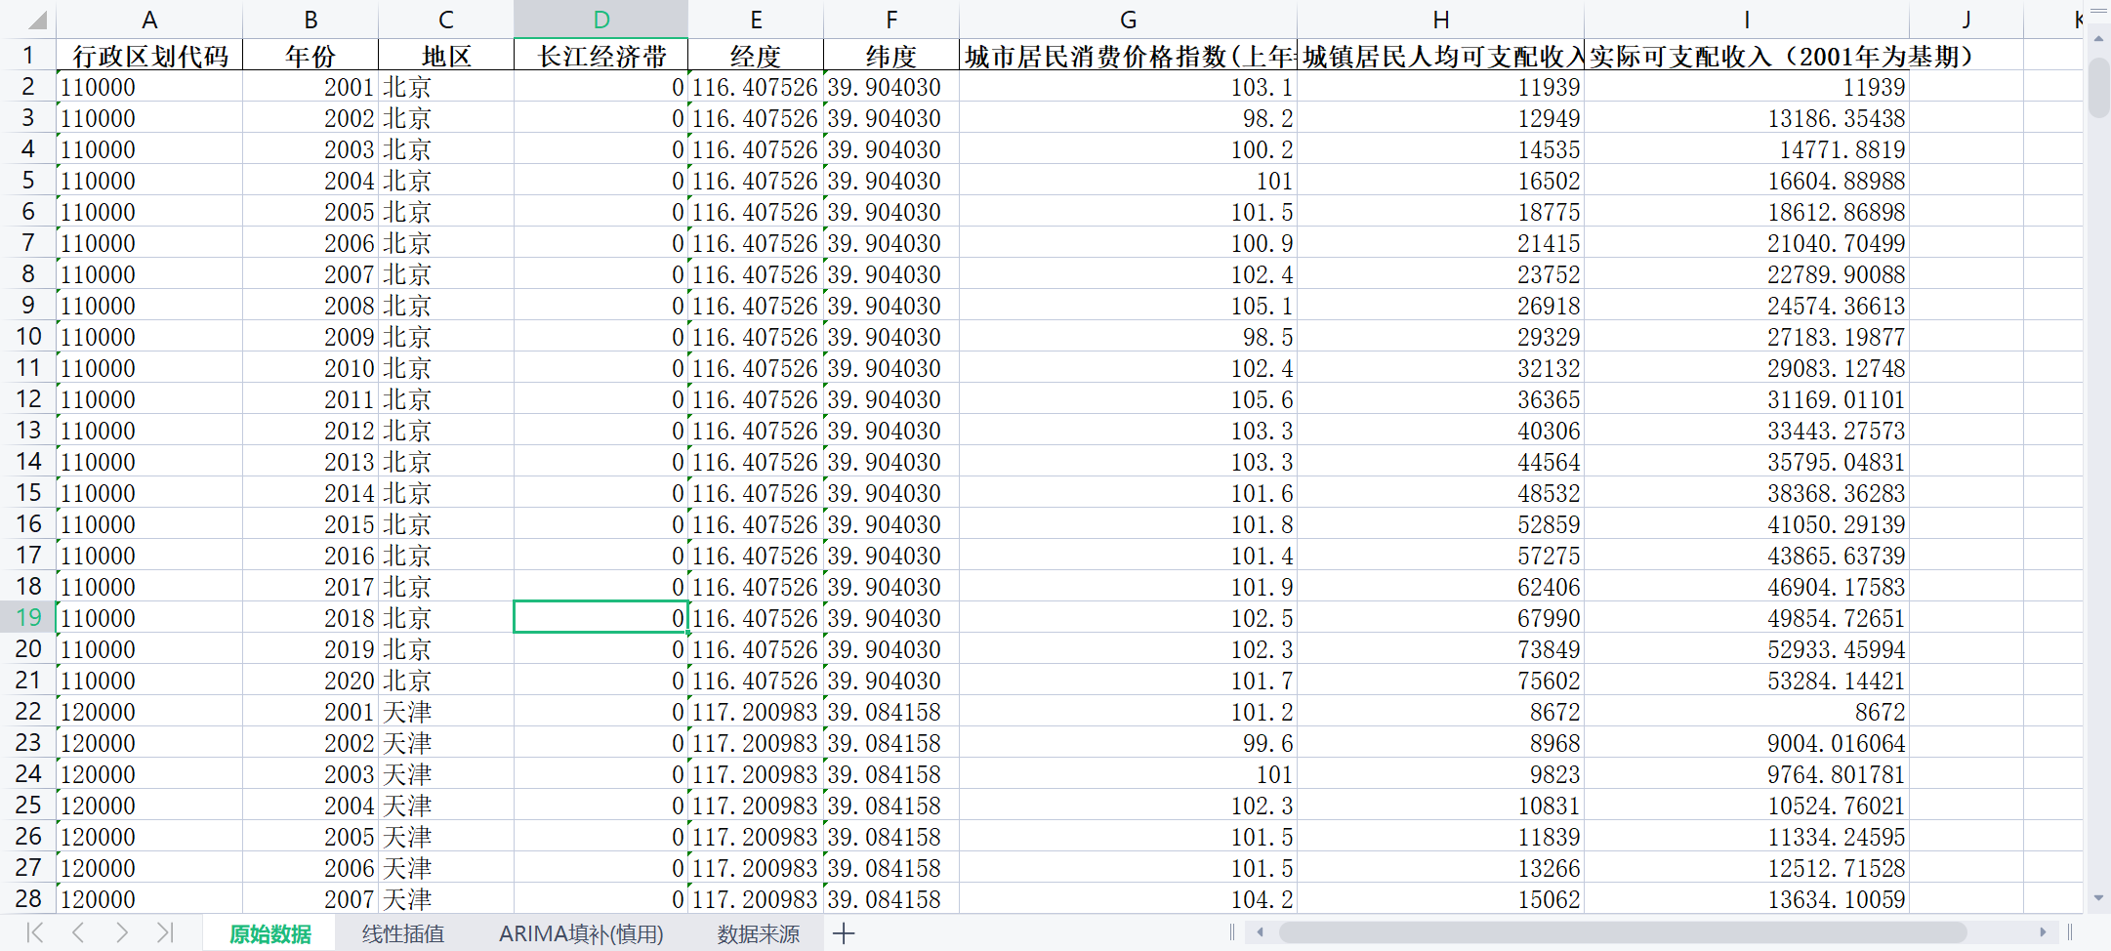
Task: Switch to the ARIMA填补(慎用) sheet tab
Action: pyautogui.click(x=581, y=934)
